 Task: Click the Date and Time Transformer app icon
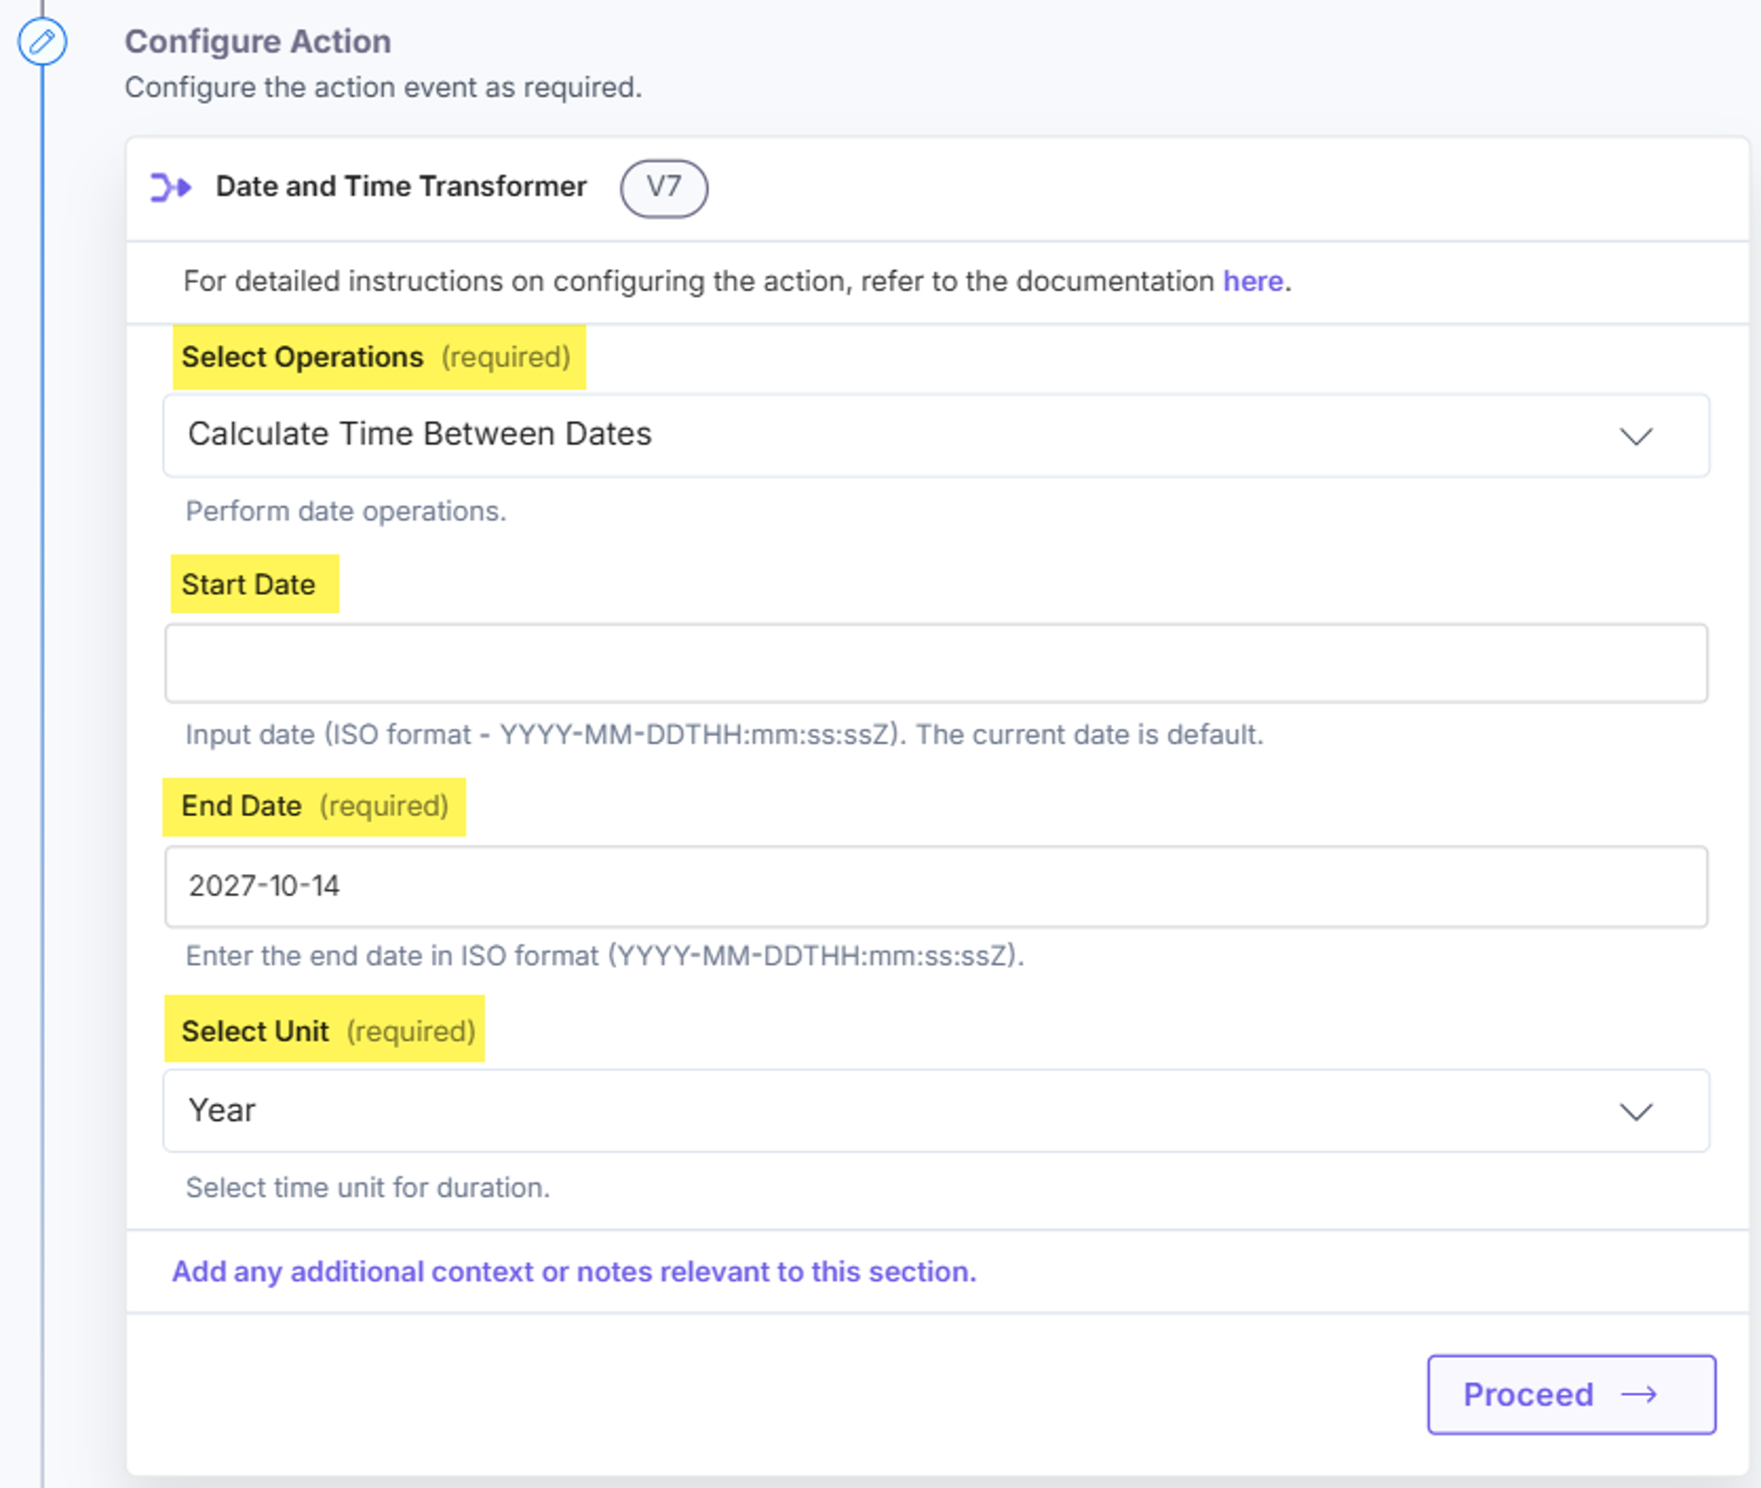tap(172, 187)
